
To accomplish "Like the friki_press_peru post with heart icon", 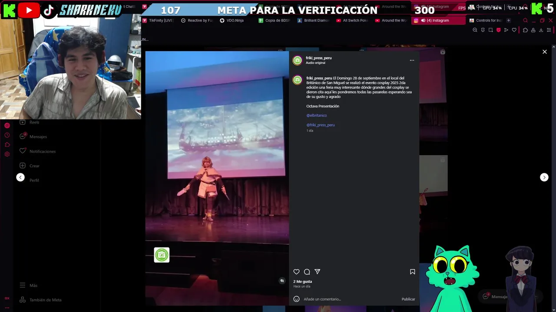I will [x=296, y=272].
